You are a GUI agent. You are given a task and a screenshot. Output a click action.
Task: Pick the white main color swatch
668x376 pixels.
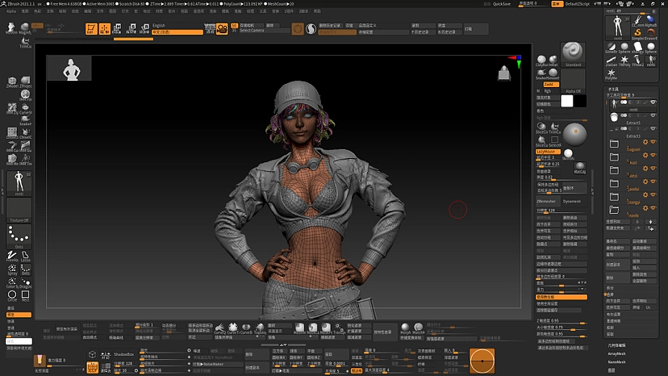[x=566, y=101]
